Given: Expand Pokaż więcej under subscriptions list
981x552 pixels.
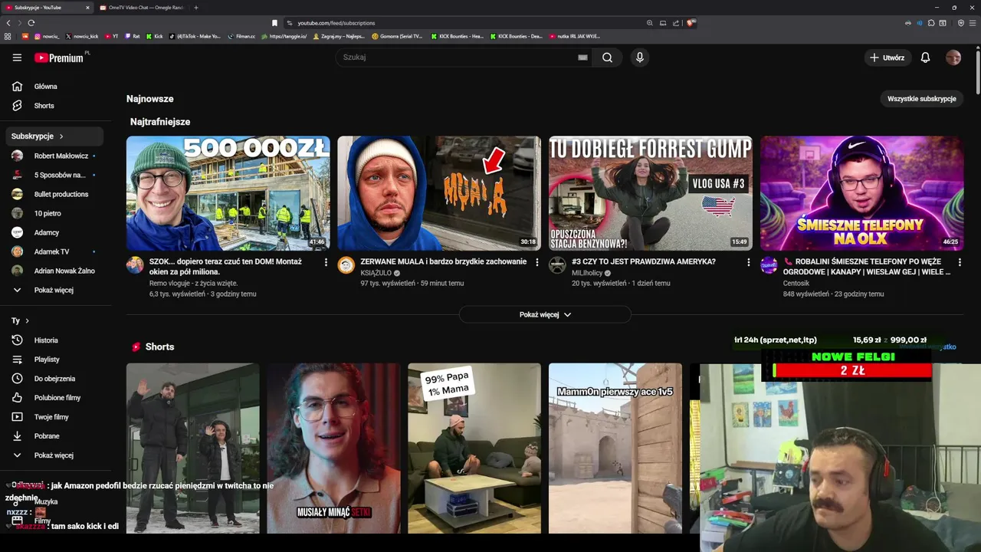Looking at the screenshot, I should pyautogui.click(x=54, y=291).
